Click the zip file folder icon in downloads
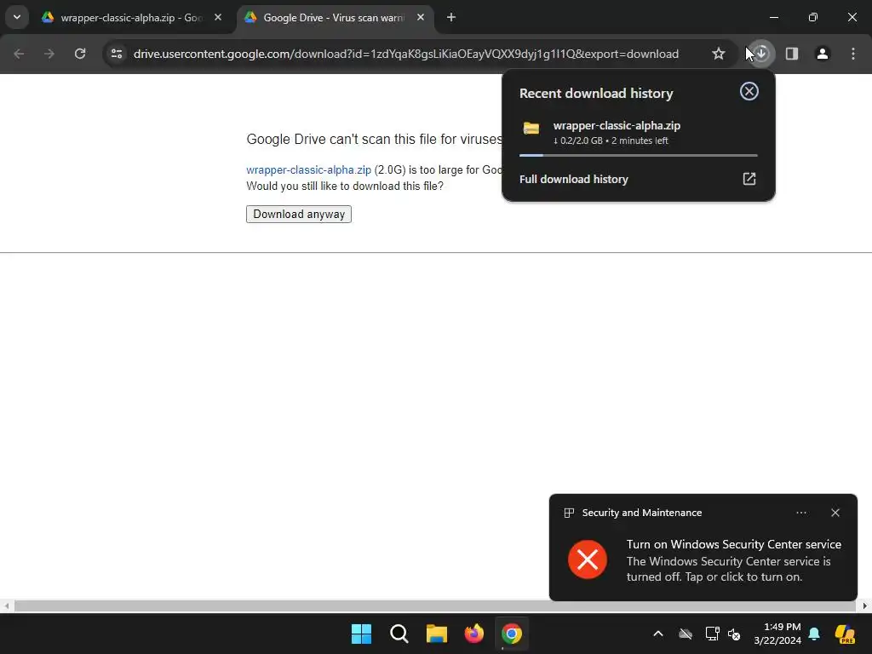The height and width of the screenshot is (654, 872). 531,129
